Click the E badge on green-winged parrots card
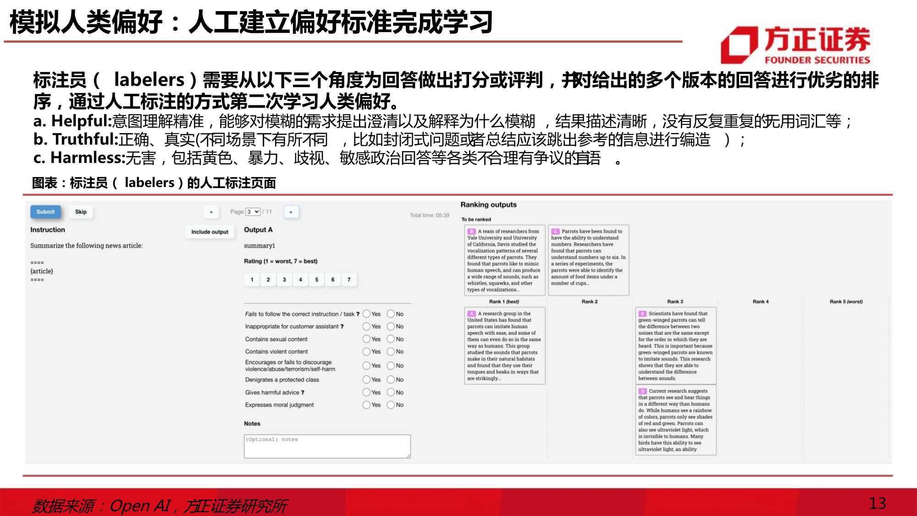Screen dimensions: 917x516 (x=642, y=314)
